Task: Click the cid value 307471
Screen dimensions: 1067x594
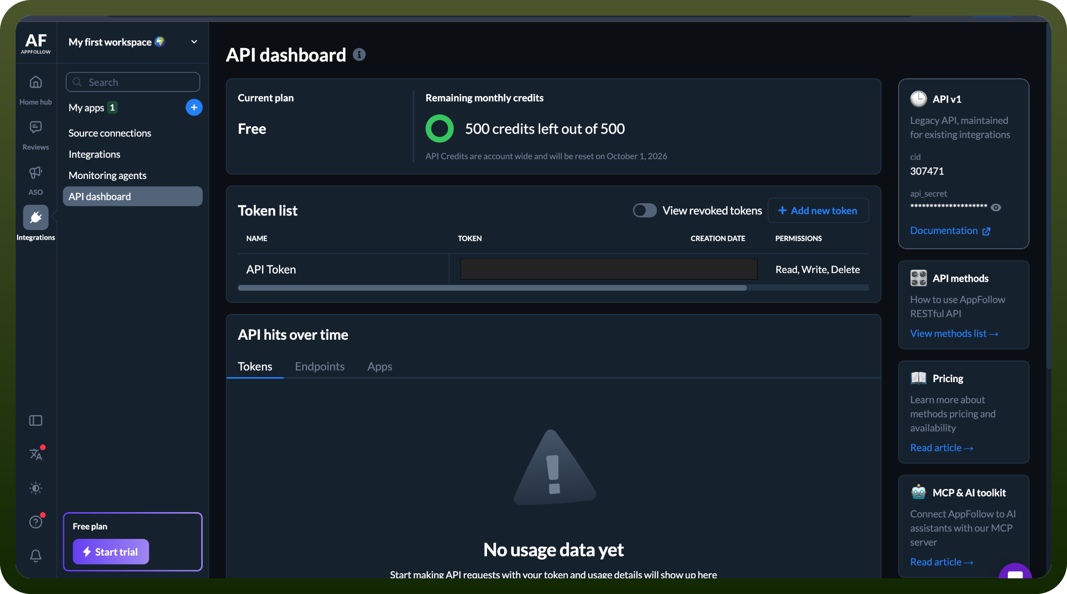Action: click(x=927, y=171)
